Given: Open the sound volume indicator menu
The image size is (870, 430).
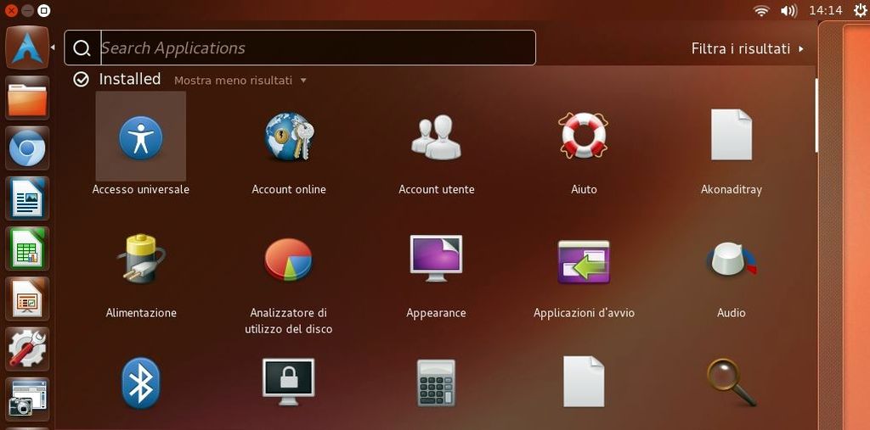Looking at the screenshot, I should [788, 10].
